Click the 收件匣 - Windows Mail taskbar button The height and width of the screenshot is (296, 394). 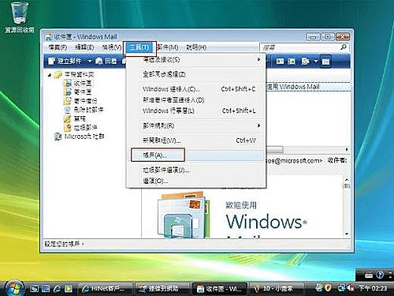pos(220,289)
